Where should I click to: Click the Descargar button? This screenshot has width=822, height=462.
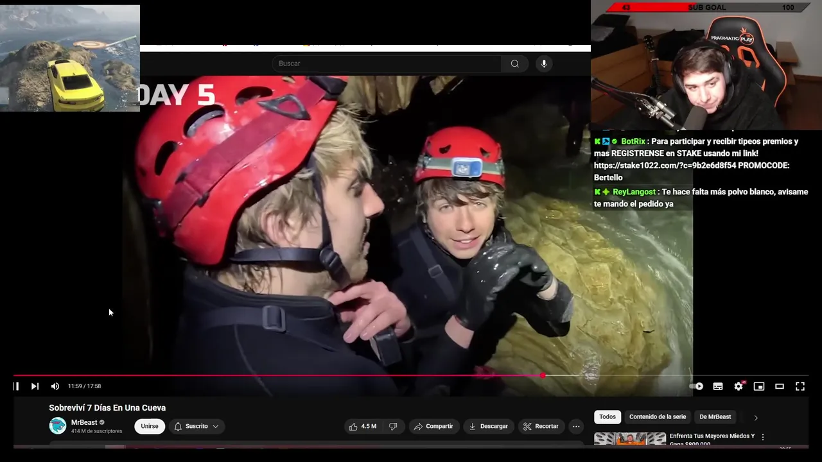[488, 426]
